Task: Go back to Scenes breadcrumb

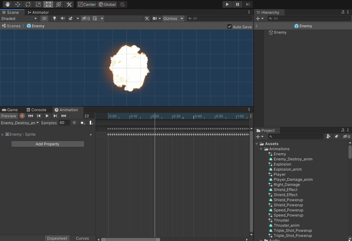Action: click(x=11, y=26)
